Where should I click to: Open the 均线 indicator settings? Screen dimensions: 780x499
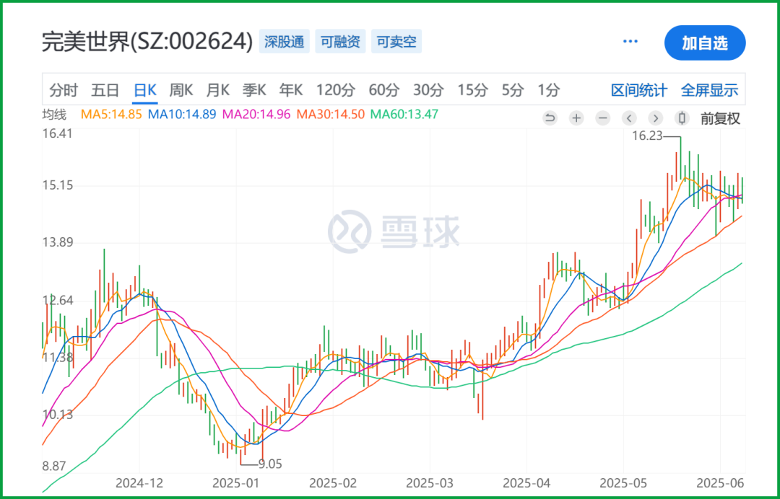(x=53, y=115)
